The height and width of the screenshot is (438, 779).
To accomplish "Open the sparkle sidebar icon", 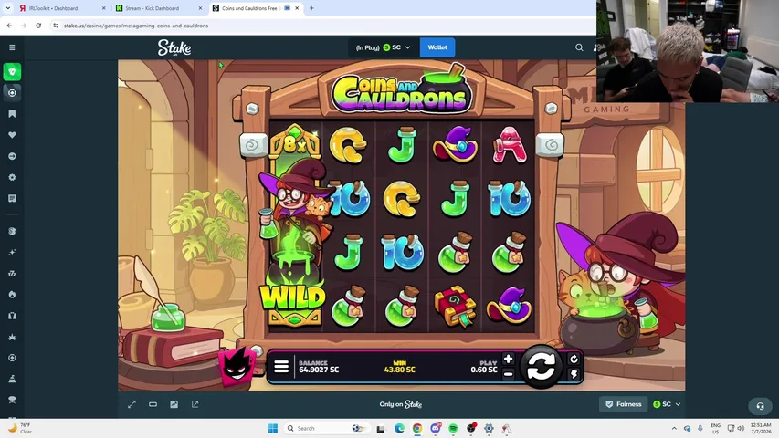I will point(13,252).
